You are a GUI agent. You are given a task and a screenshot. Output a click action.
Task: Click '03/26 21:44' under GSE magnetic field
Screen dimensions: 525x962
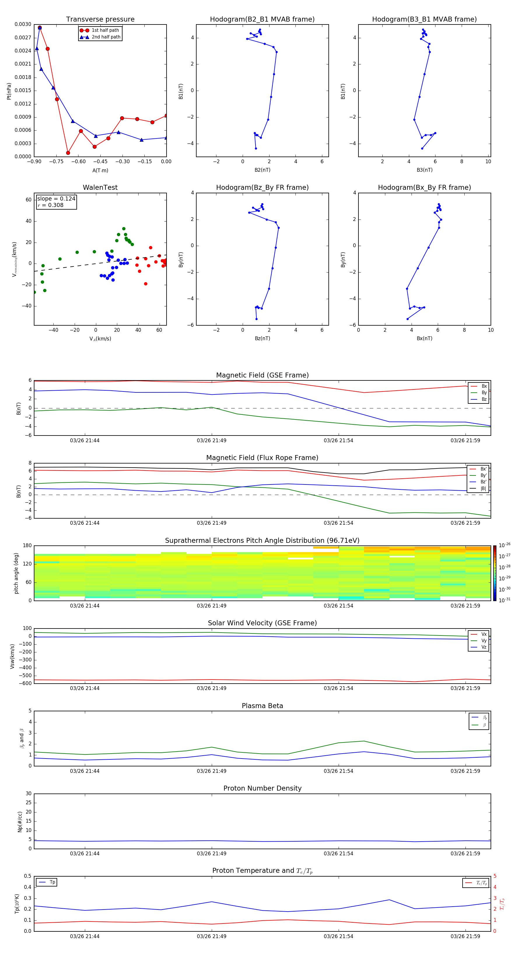pyautogui.click(x=85, y=441)
